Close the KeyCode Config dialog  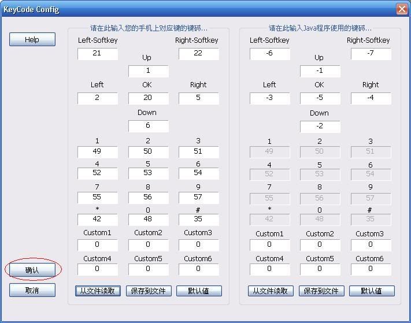[402, 9]
